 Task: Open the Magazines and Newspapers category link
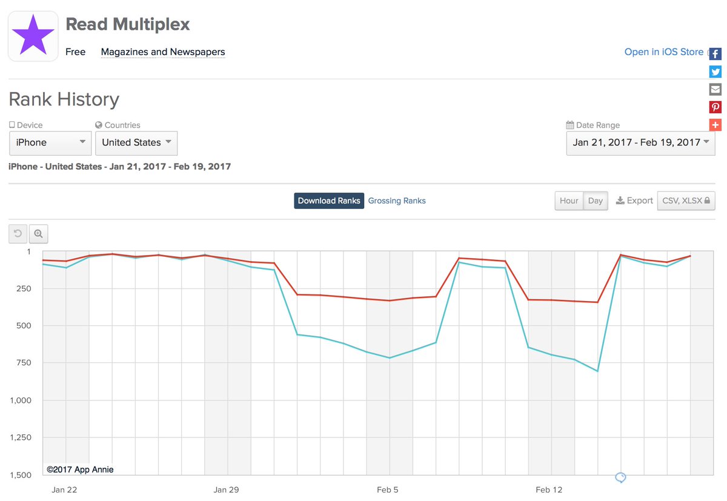pos(163,52)
